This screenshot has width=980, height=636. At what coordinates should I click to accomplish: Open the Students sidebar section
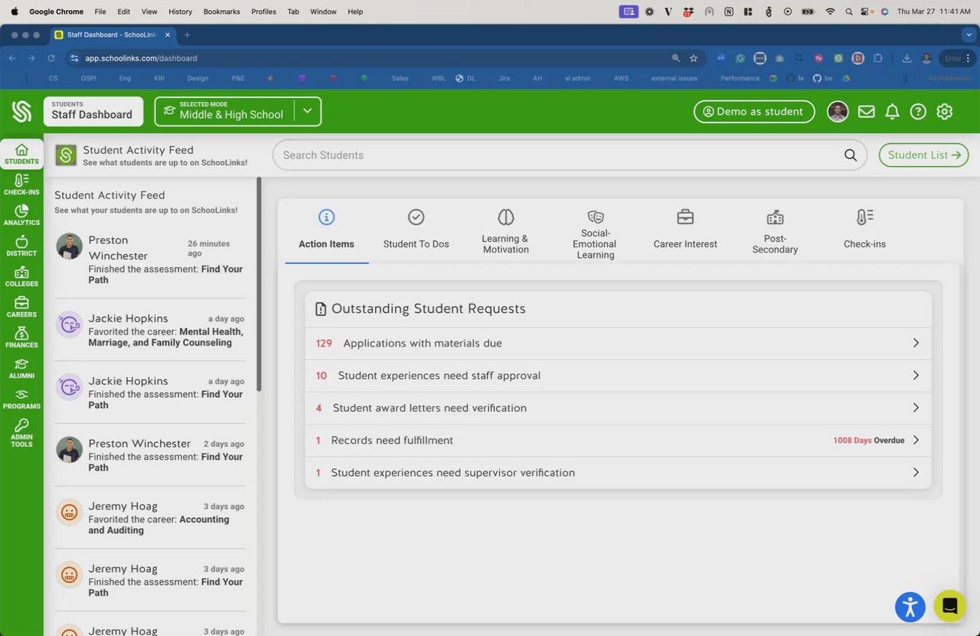[x=21, y=154]
